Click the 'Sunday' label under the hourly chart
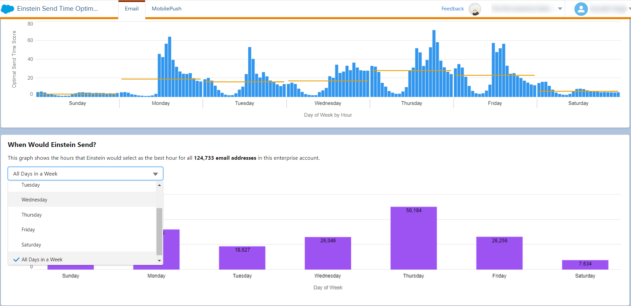The image size is (631, 306). coord(77,103)
